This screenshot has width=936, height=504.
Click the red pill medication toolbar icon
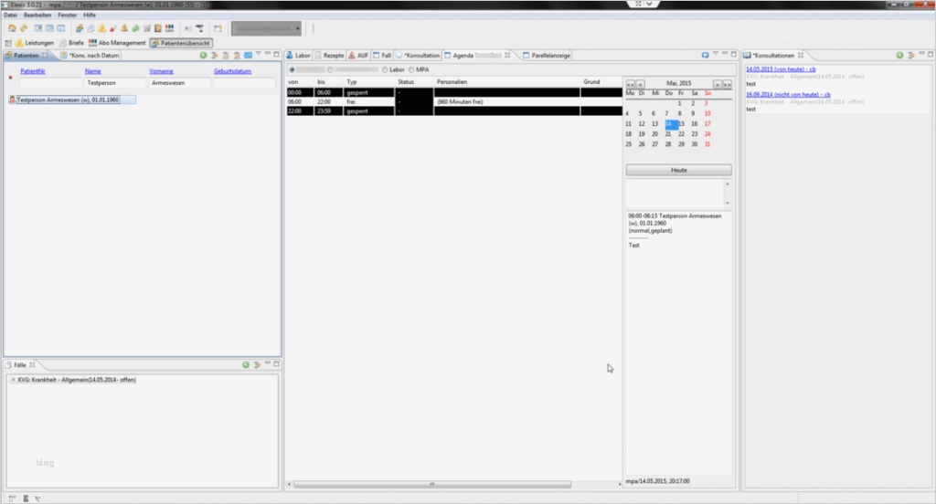pos(112,28)
